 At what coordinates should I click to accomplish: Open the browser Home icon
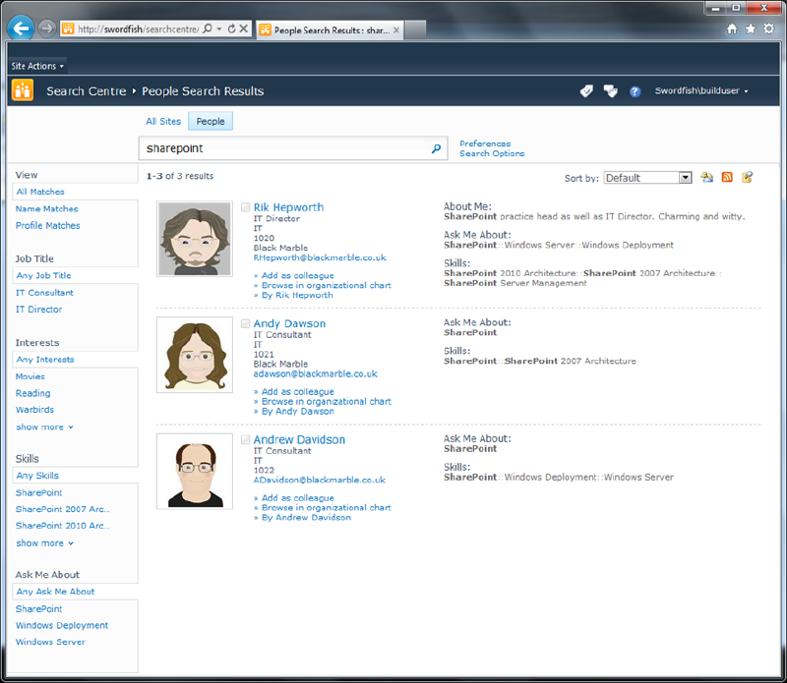click(732, 29)
